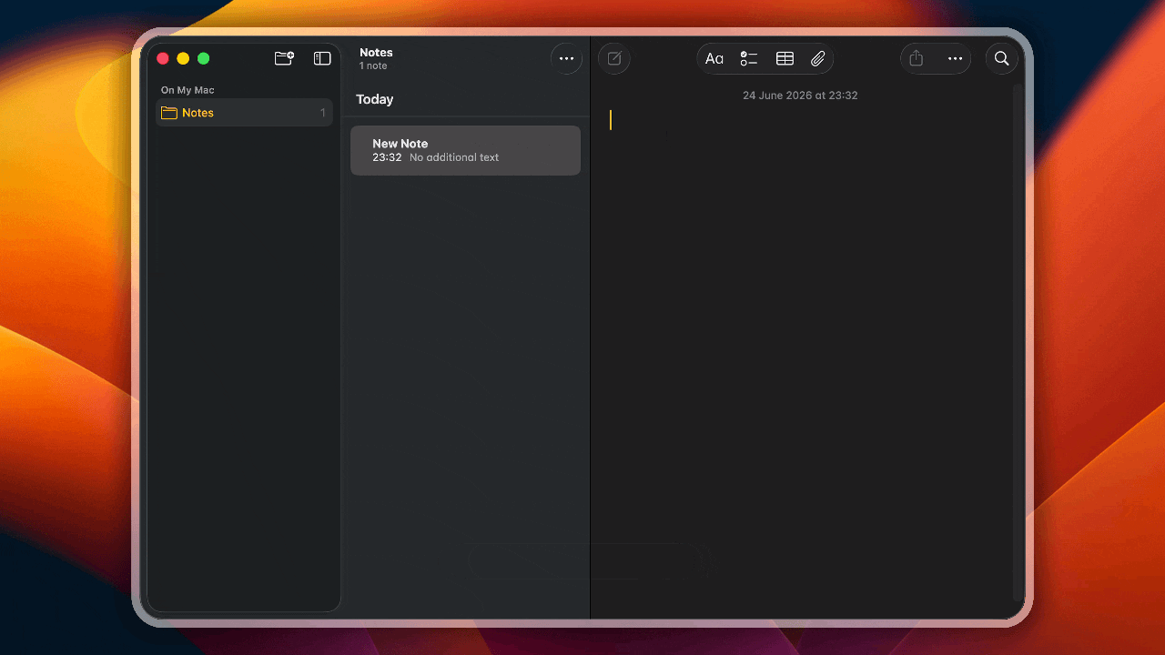Create a new folder with the folder-plus icon
Image resolution: width=1165 pixels, height=655 pixels.
click(284, 58)
